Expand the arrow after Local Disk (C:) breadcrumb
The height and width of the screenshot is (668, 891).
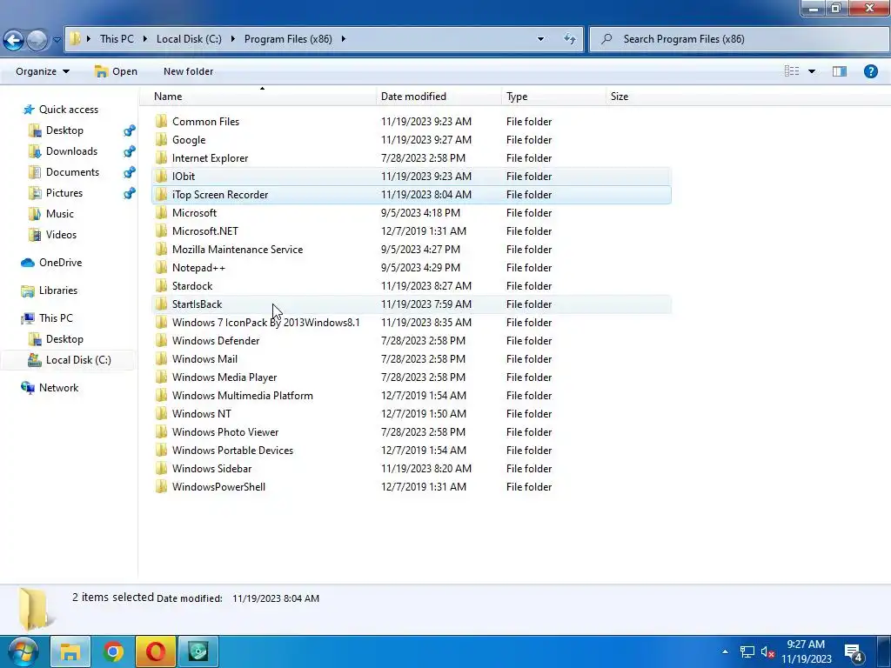click(x=233, y=38)
